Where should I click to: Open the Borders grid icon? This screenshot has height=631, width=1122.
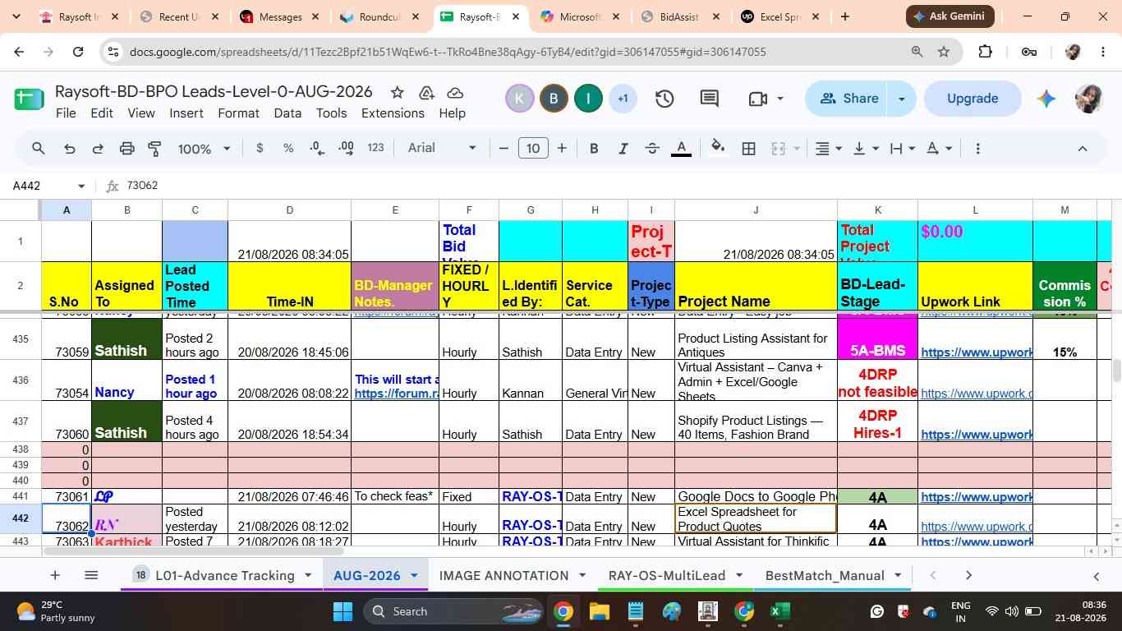coord(748,149)
